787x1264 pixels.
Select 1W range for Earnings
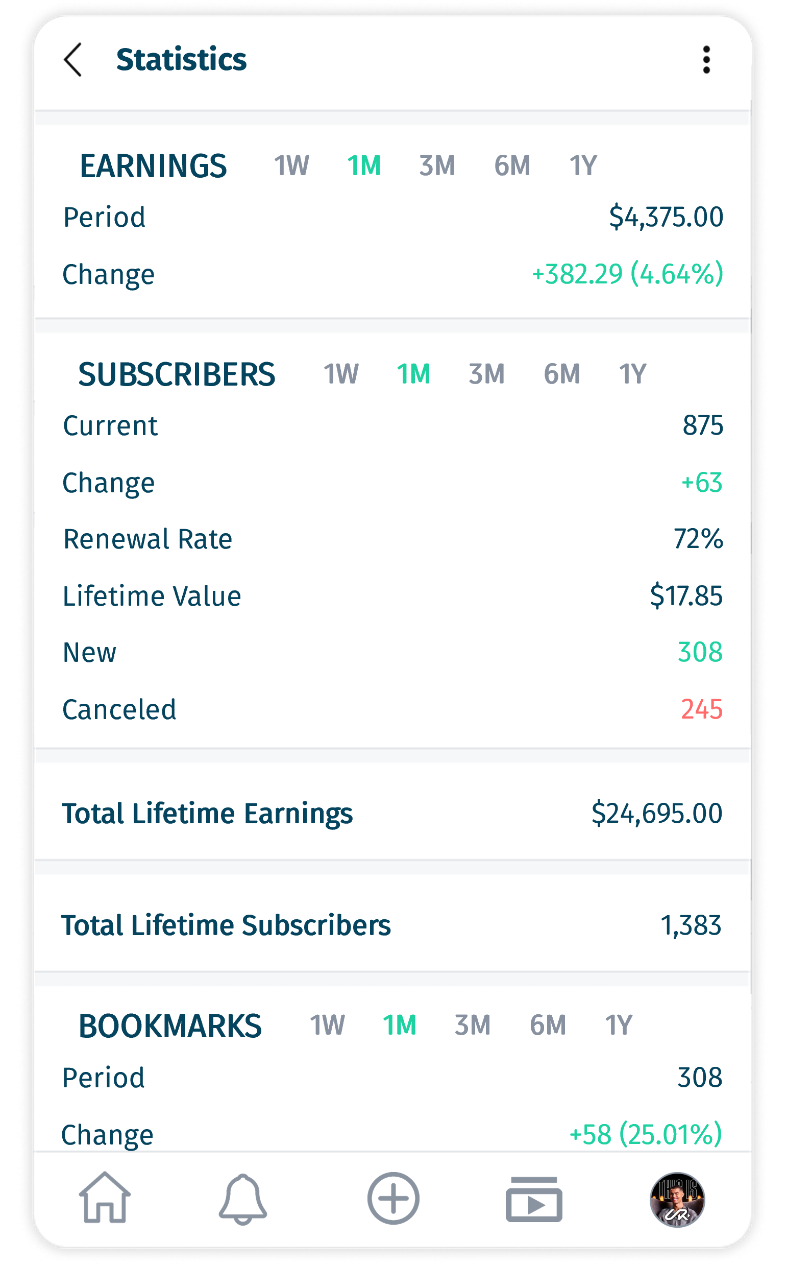[x=291, y=166]
